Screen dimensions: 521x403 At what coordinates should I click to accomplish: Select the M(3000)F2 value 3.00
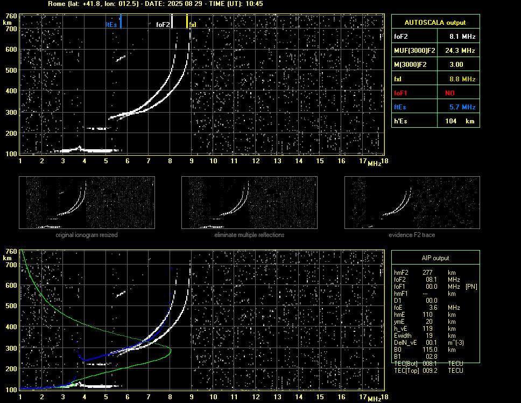pos(456,65)
